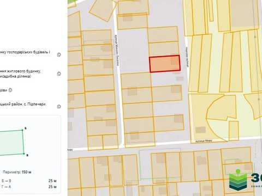Click the "Г – А" side length row
The width and height of the screenshot is (262, 196).
[x=29, y=187]
